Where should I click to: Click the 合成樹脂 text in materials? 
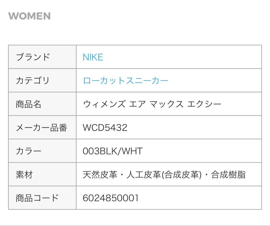click(228, 175)
